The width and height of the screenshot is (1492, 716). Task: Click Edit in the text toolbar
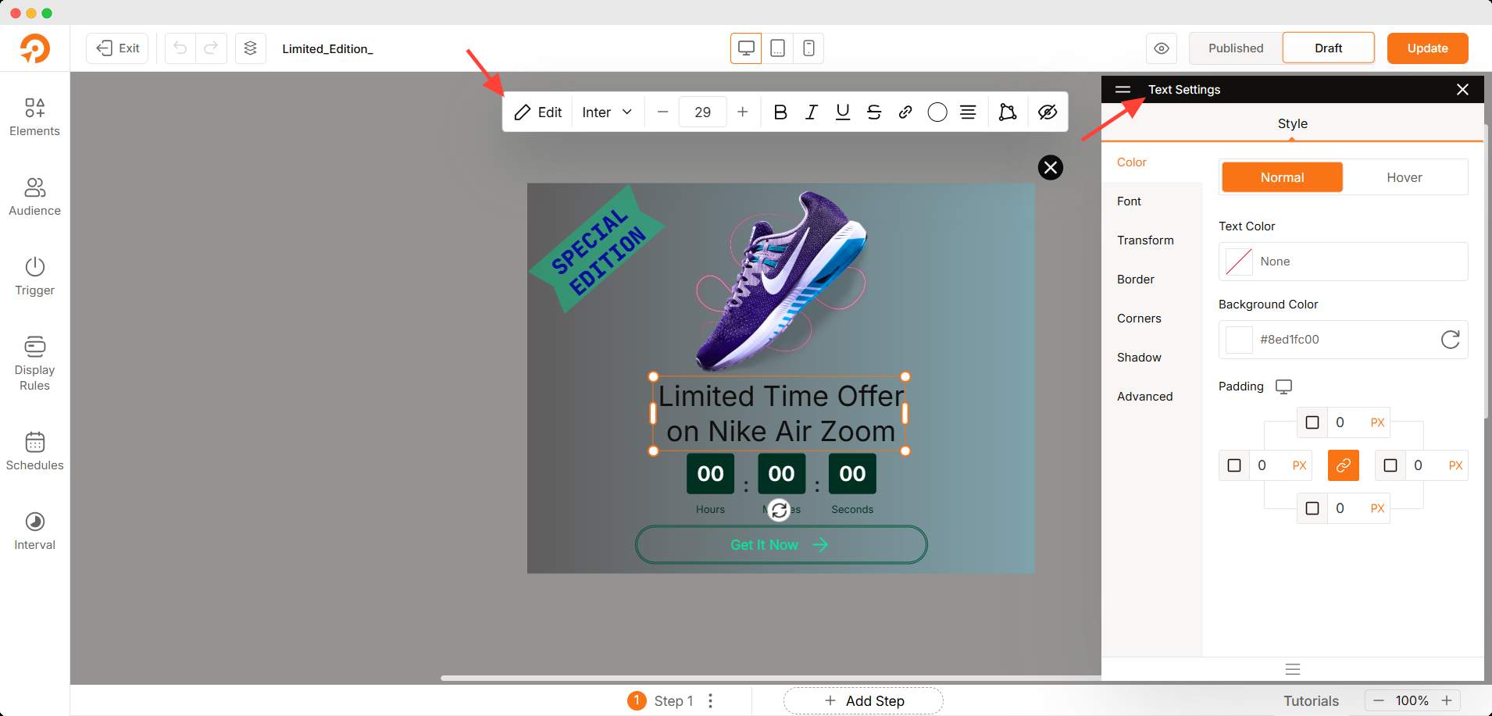click(x=538, y=112)
